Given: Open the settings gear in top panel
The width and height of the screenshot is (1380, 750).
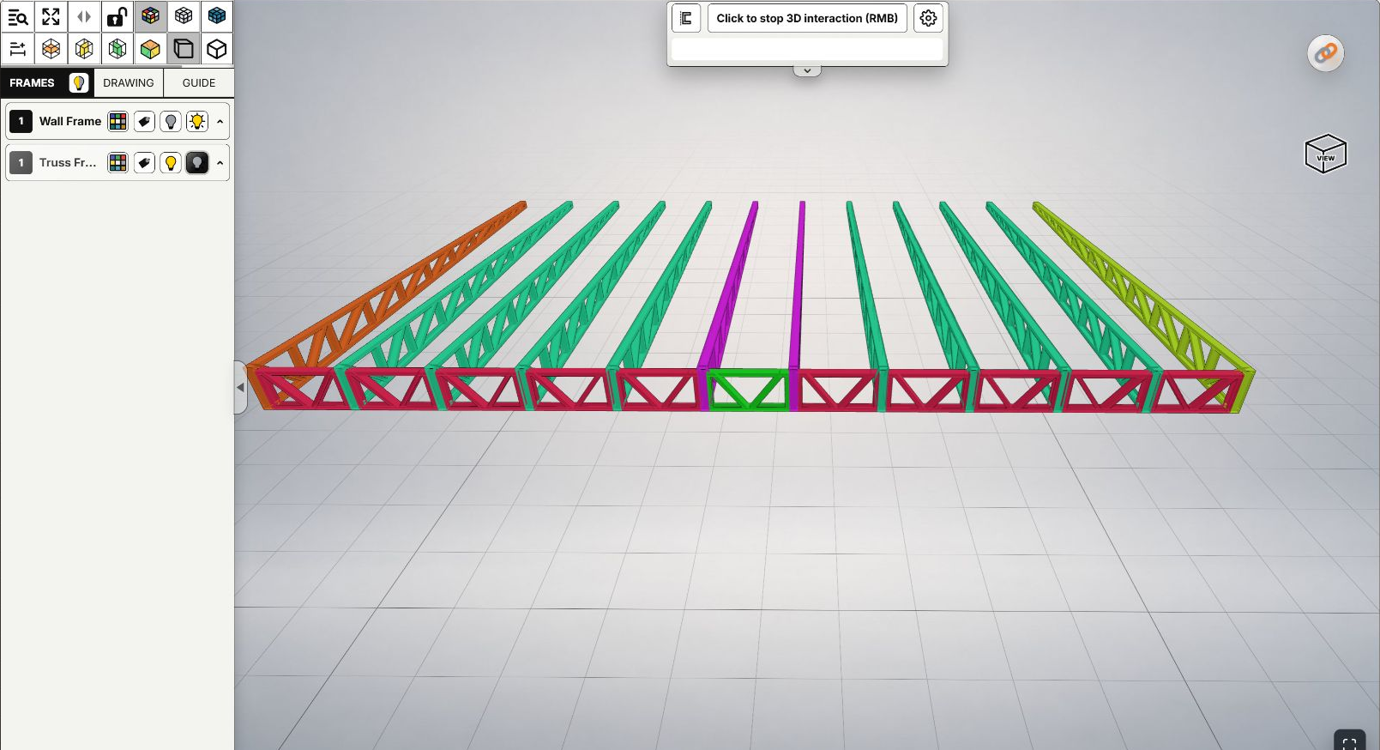Looking at the screenshot, I should pos(928,18).
